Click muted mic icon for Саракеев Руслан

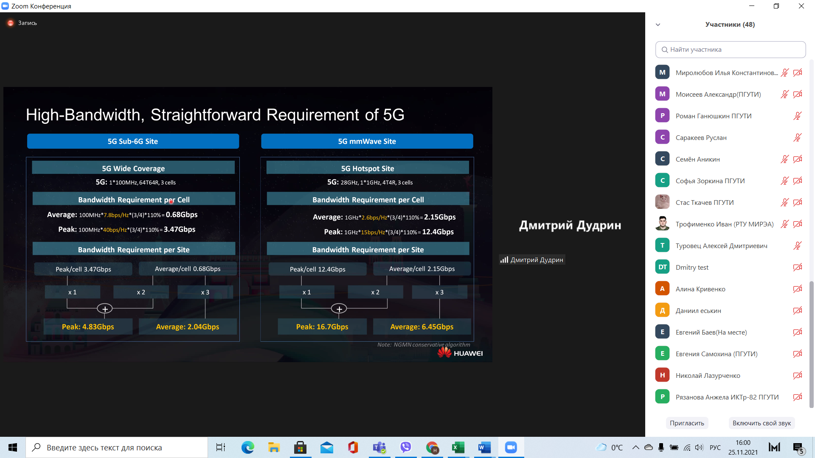[x=798, y=137]
